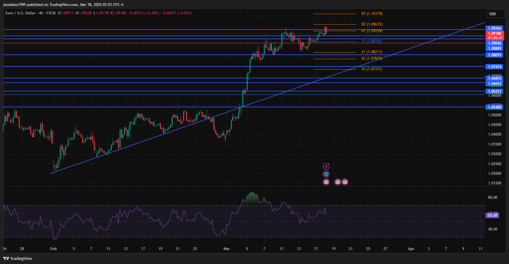Select the R2 (1.09635) pivot label
The width and height of the screenshot is (509, 264).
click(x=372, y=24)
